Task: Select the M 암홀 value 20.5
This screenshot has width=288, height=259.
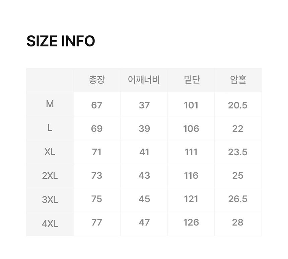Action: pos(238,105)
